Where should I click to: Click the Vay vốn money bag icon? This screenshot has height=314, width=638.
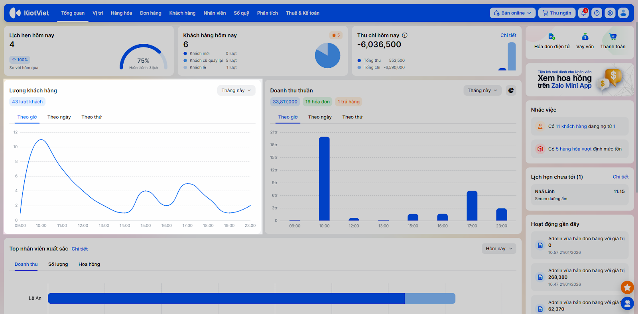[585, 37]
